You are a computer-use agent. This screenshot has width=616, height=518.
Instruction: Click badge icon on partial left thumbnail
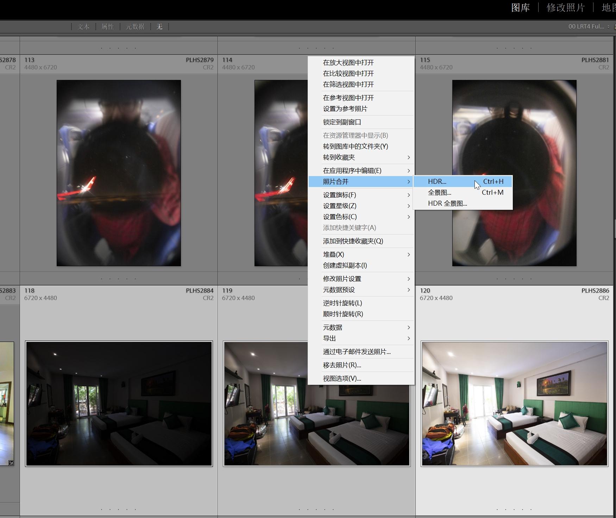point(11,463)
